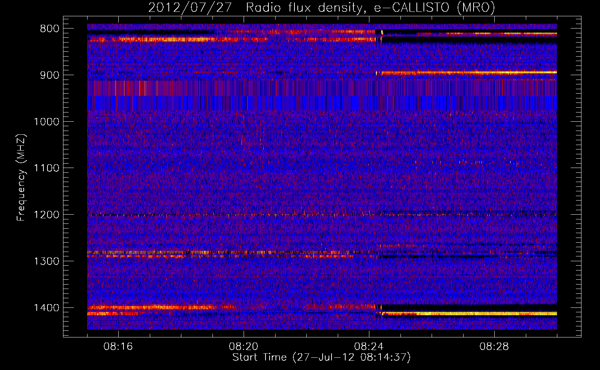Select the '800' frequency axis label

pyautogui.click(x=49, y=29)
